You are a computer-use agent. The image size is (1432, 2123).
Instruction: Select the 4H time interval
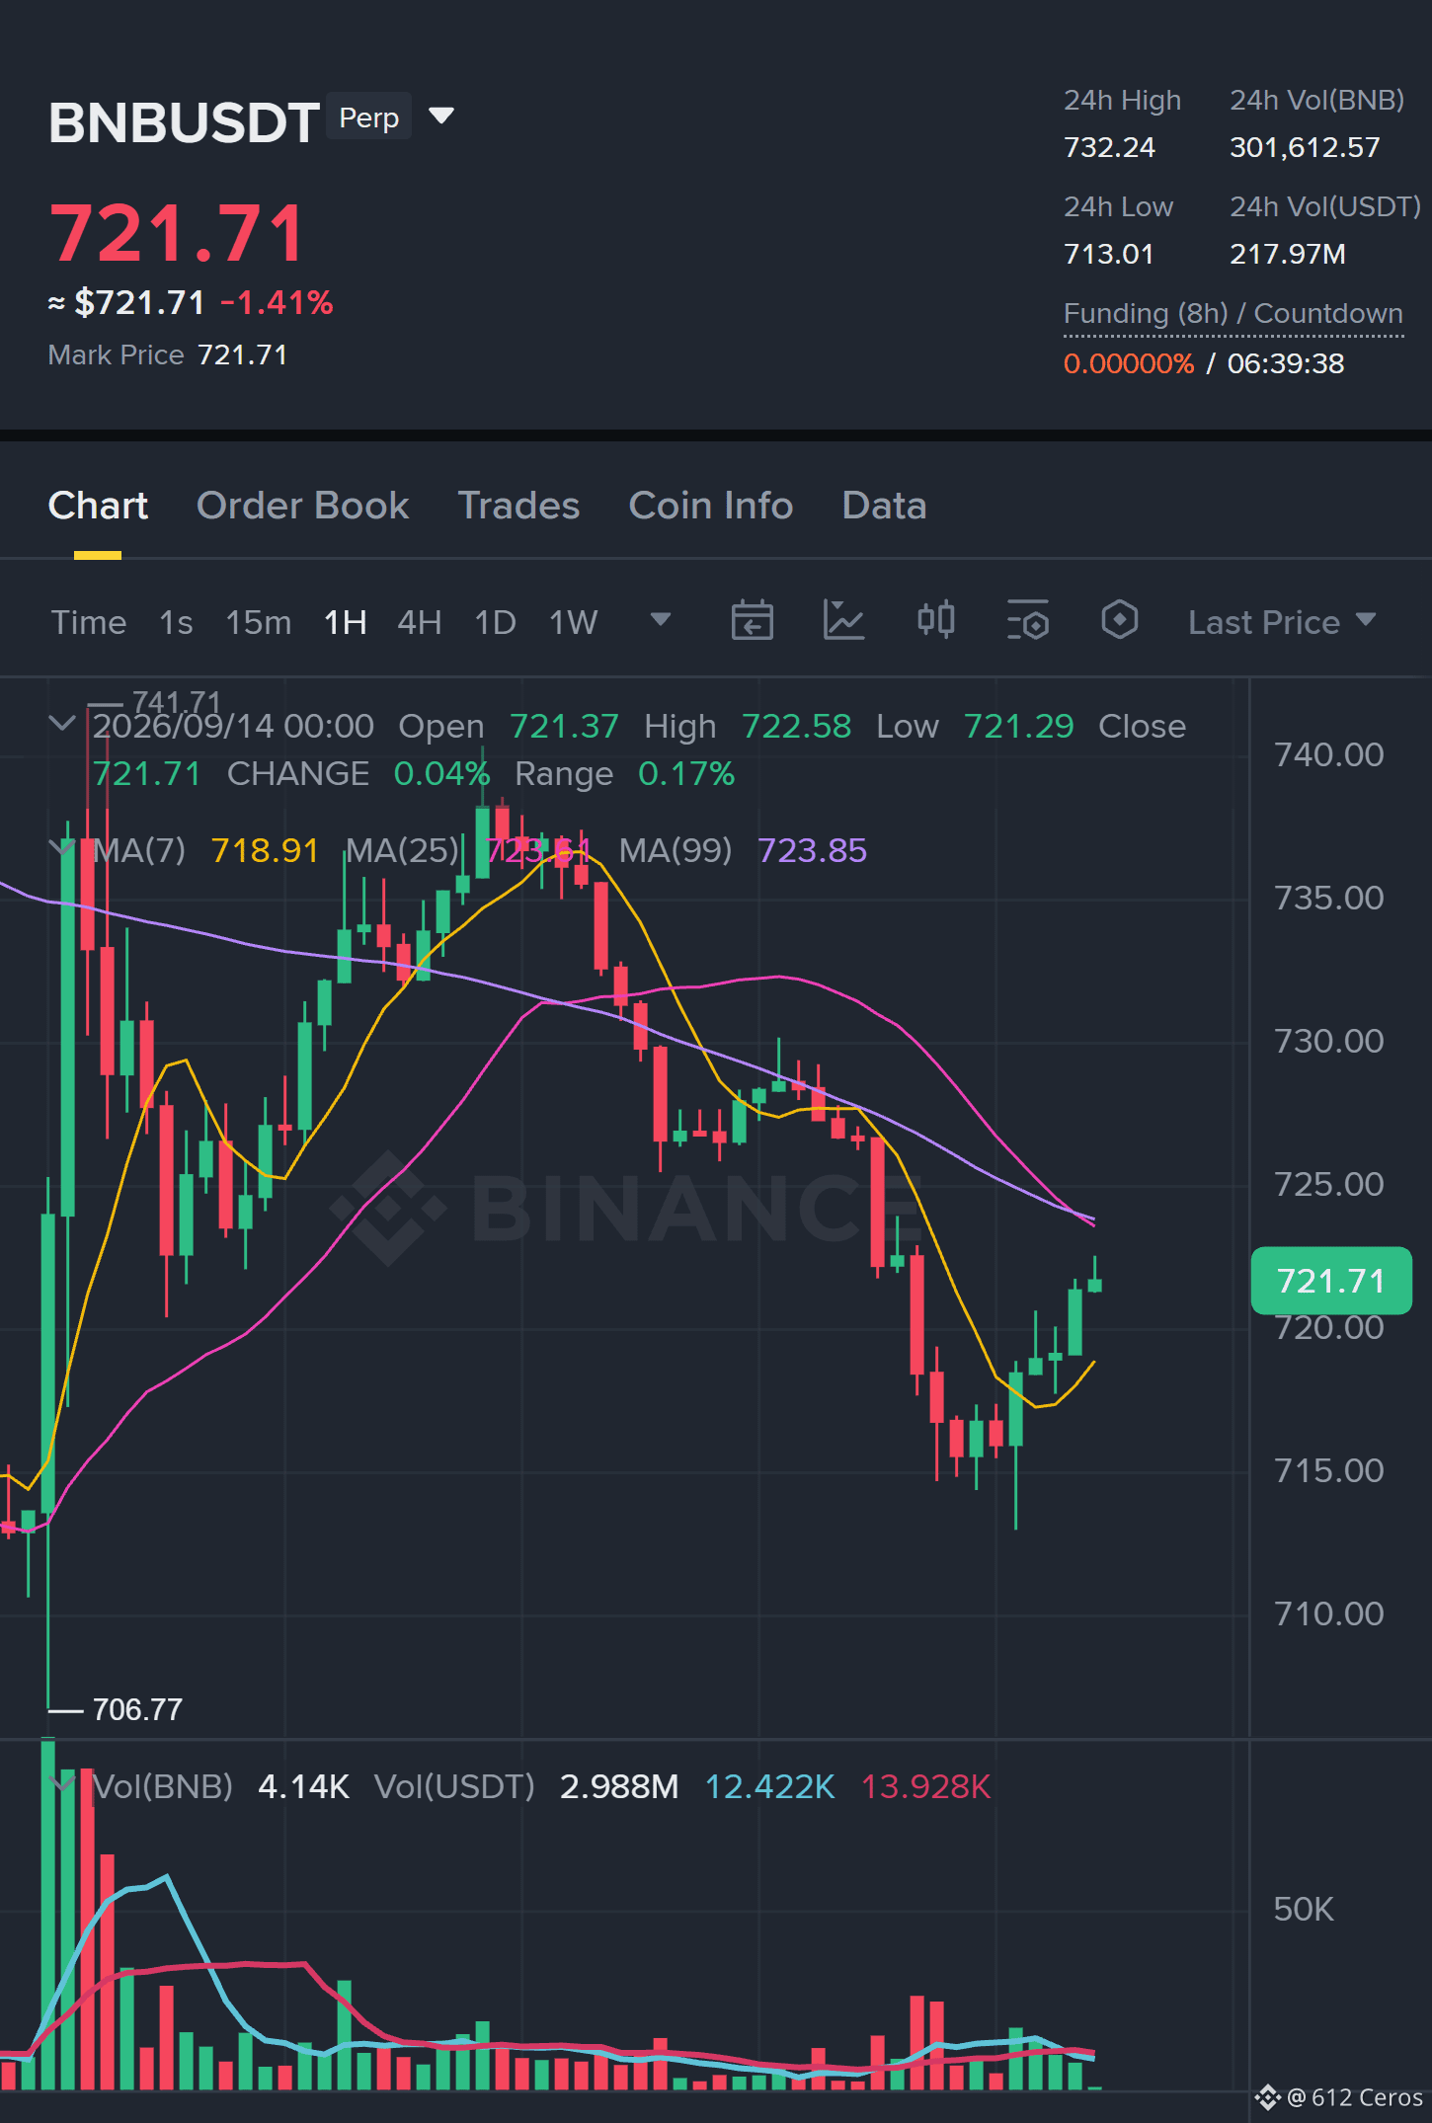click(x=419, y=622)
